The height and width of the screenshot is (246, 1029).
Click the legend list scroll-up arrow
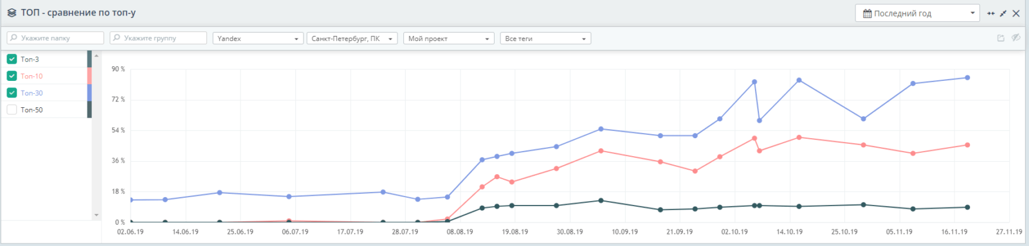[x=97, y=56]
